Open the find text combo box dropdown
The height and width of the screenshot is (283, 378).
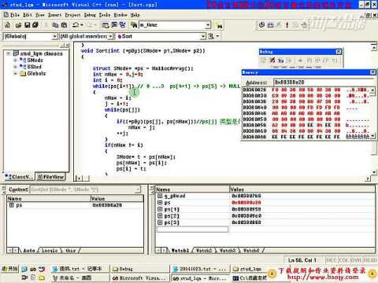click(208, 25)
